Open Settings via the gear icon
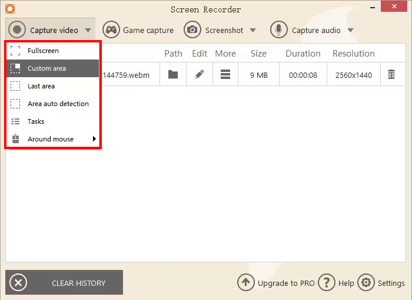Screen dimensions: 412x300 point(366,282)
